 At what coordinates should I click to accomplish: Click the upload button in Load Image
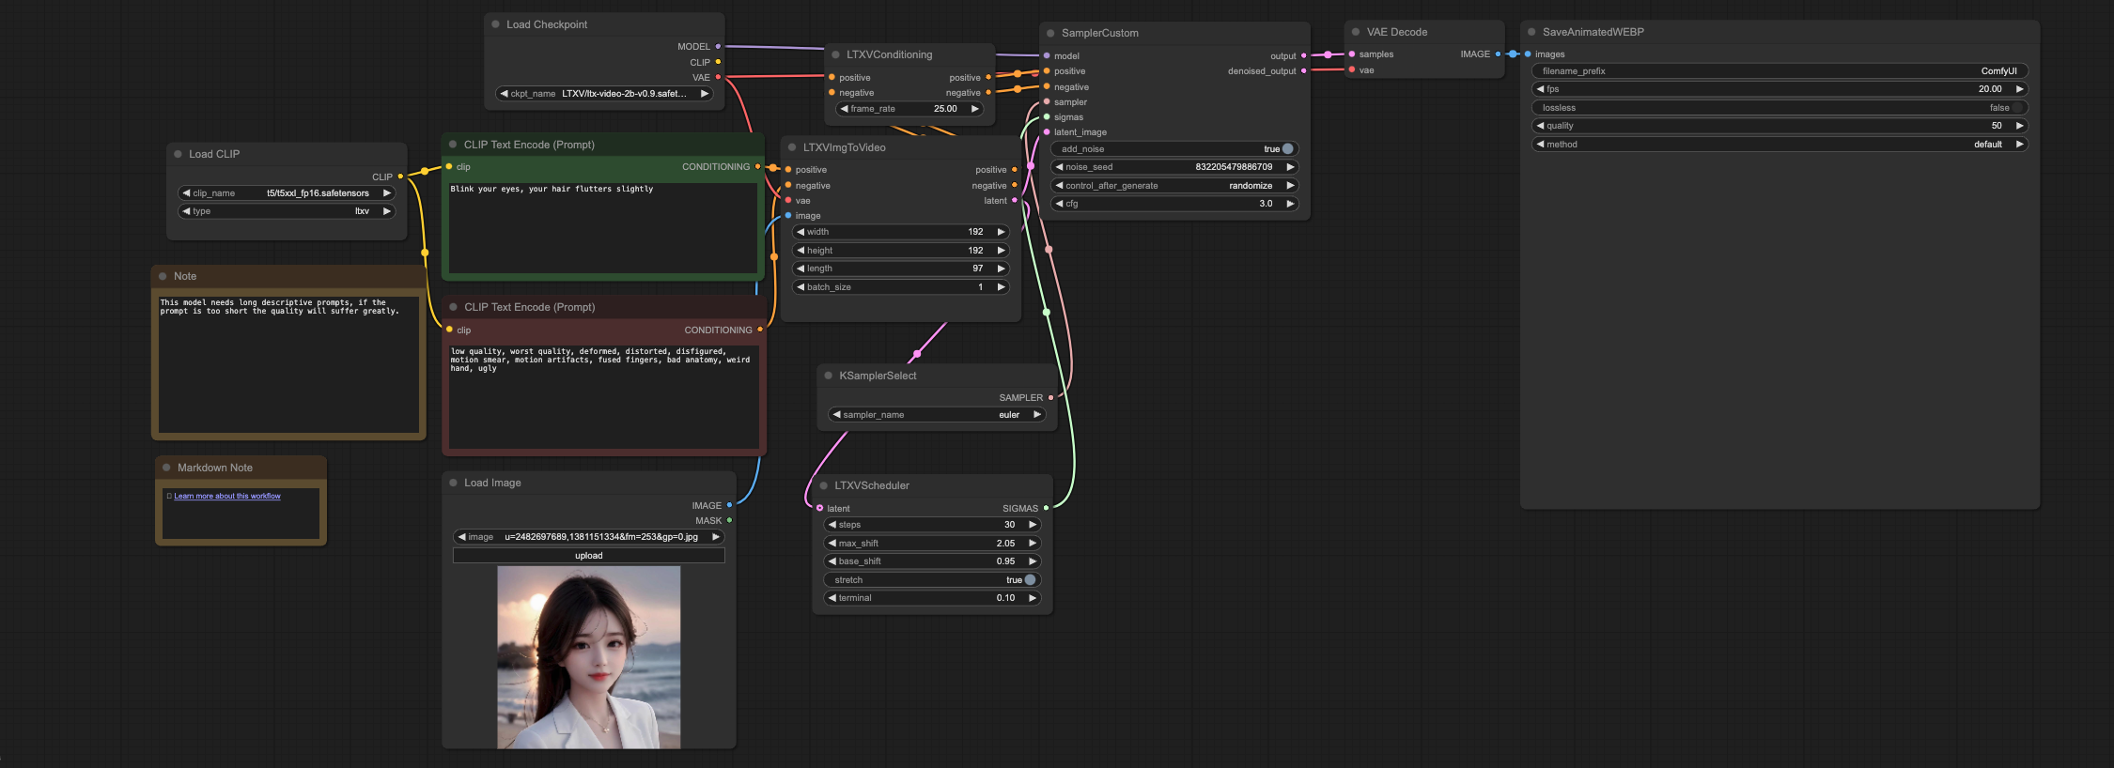pos(589,556)
